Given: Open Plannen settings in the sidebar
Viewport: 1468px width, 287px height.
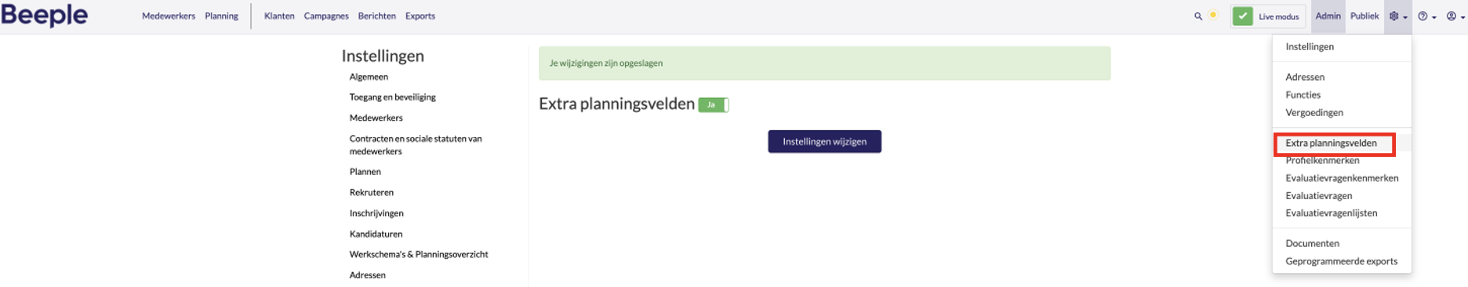Looking at the screenshot, I should [365, 172].
